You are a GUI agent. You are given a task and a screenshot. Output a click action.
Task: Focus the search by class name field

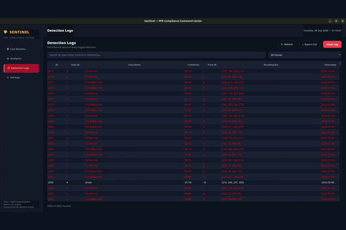click(x=156, y=55)
